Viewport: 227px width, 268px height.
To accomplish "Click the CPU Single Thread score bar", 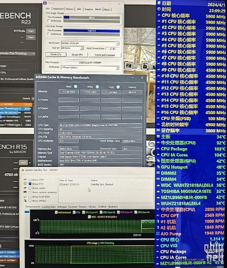I will pyautogui.click(x=91, y=18).
